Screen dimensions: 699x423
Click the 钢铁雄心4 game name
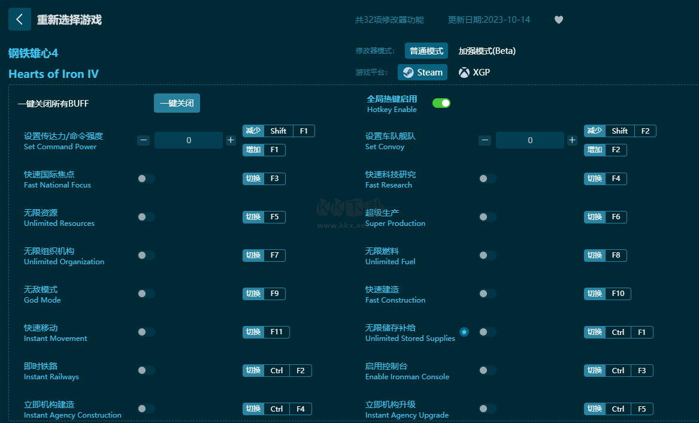34,53
